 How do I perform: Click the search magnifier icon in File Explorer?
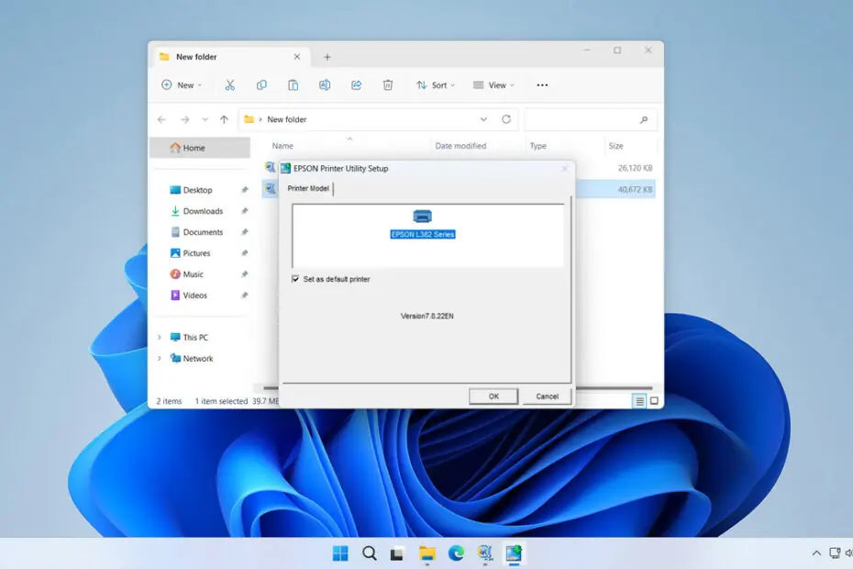pyautogui.click(x=644, y=120)
